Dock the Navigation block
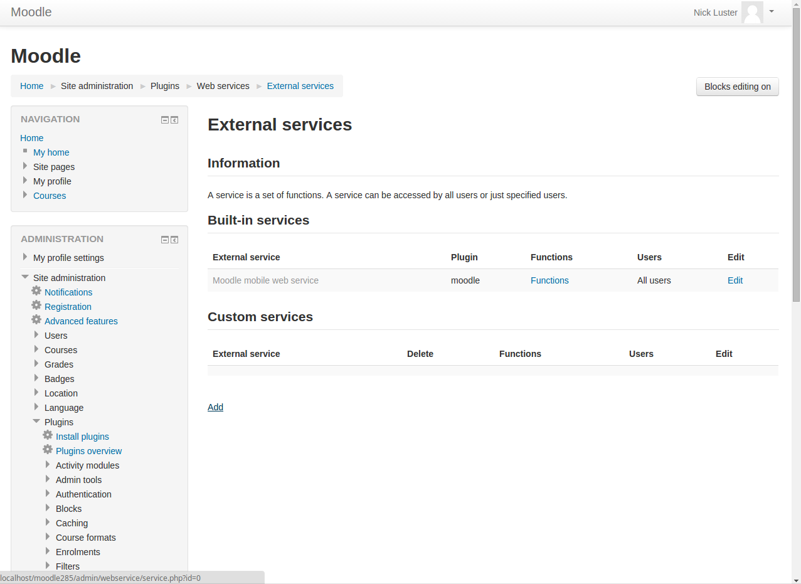The width and height of the screenshot is (801, 584). click(174, 120)
